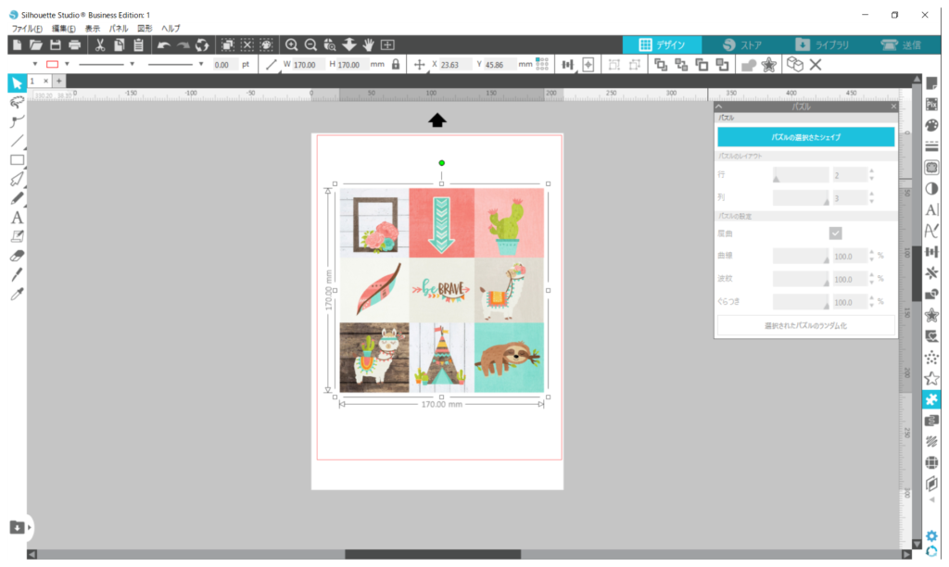Click the X position input field
Screen dimensions: 949x567
455,65
